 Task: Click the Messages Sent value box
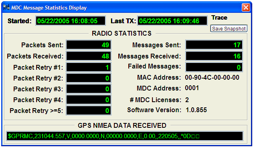(214, 45)
